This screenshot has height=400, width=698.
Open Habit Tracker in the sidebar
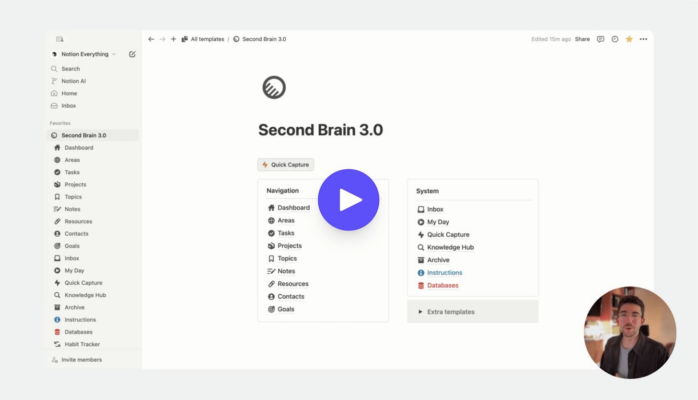pyautogui.click(x=82, y=344)
